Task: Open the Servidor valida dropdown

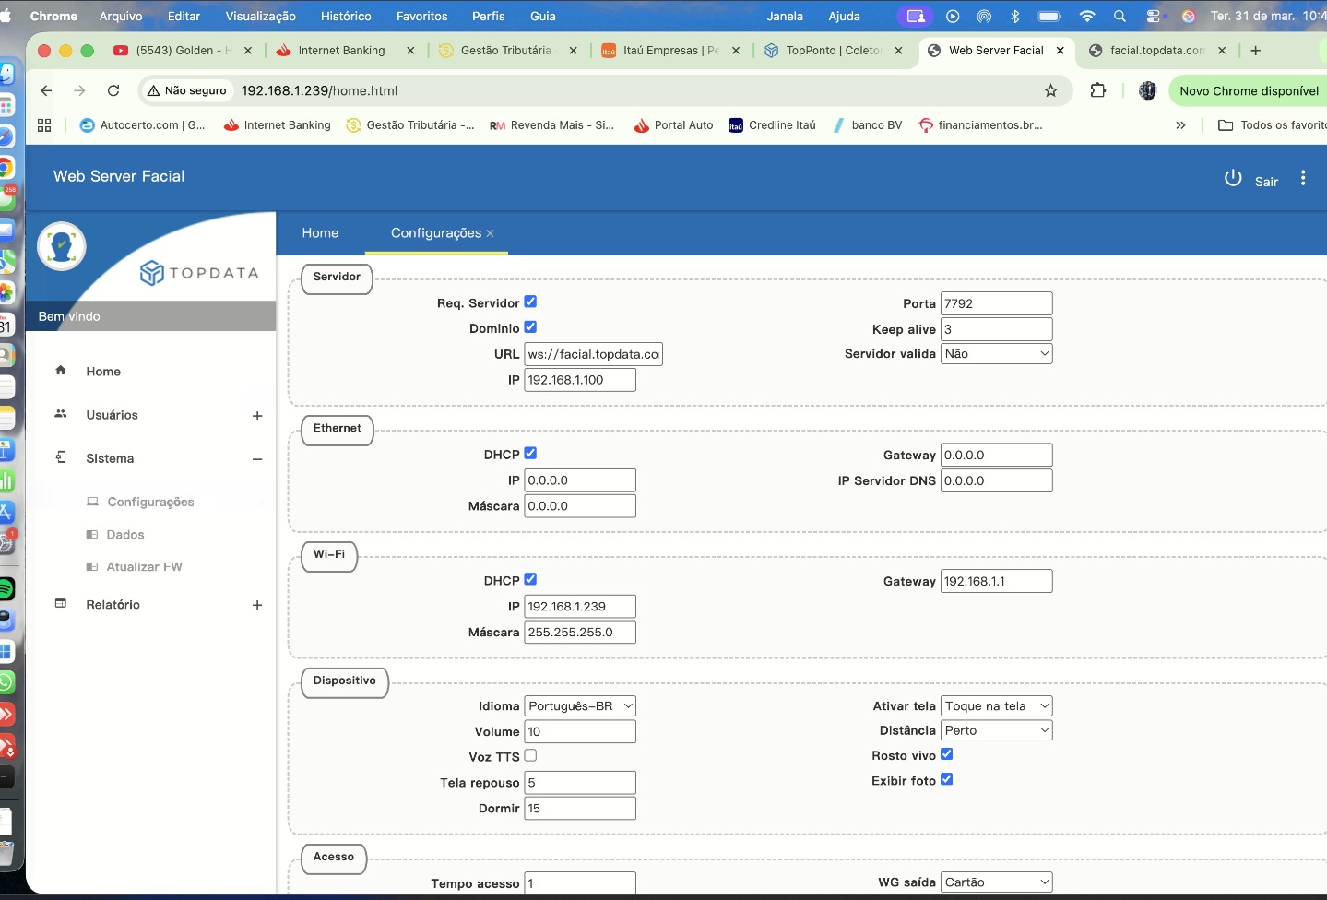Action: click(996, 354)
